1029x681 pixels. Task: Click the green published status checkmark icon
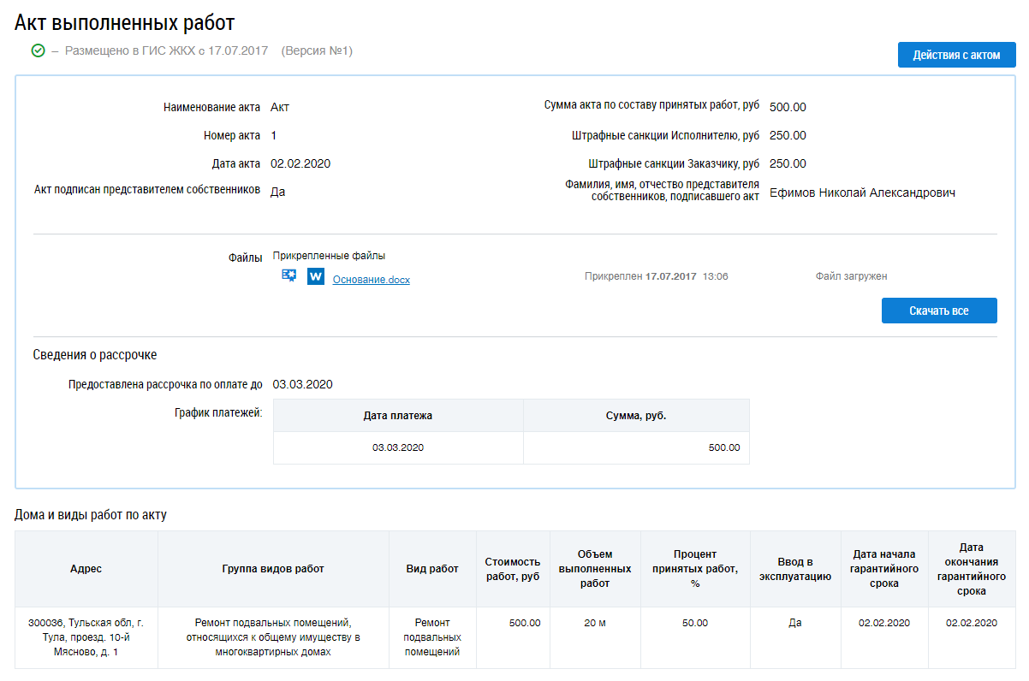click(38, 51)
